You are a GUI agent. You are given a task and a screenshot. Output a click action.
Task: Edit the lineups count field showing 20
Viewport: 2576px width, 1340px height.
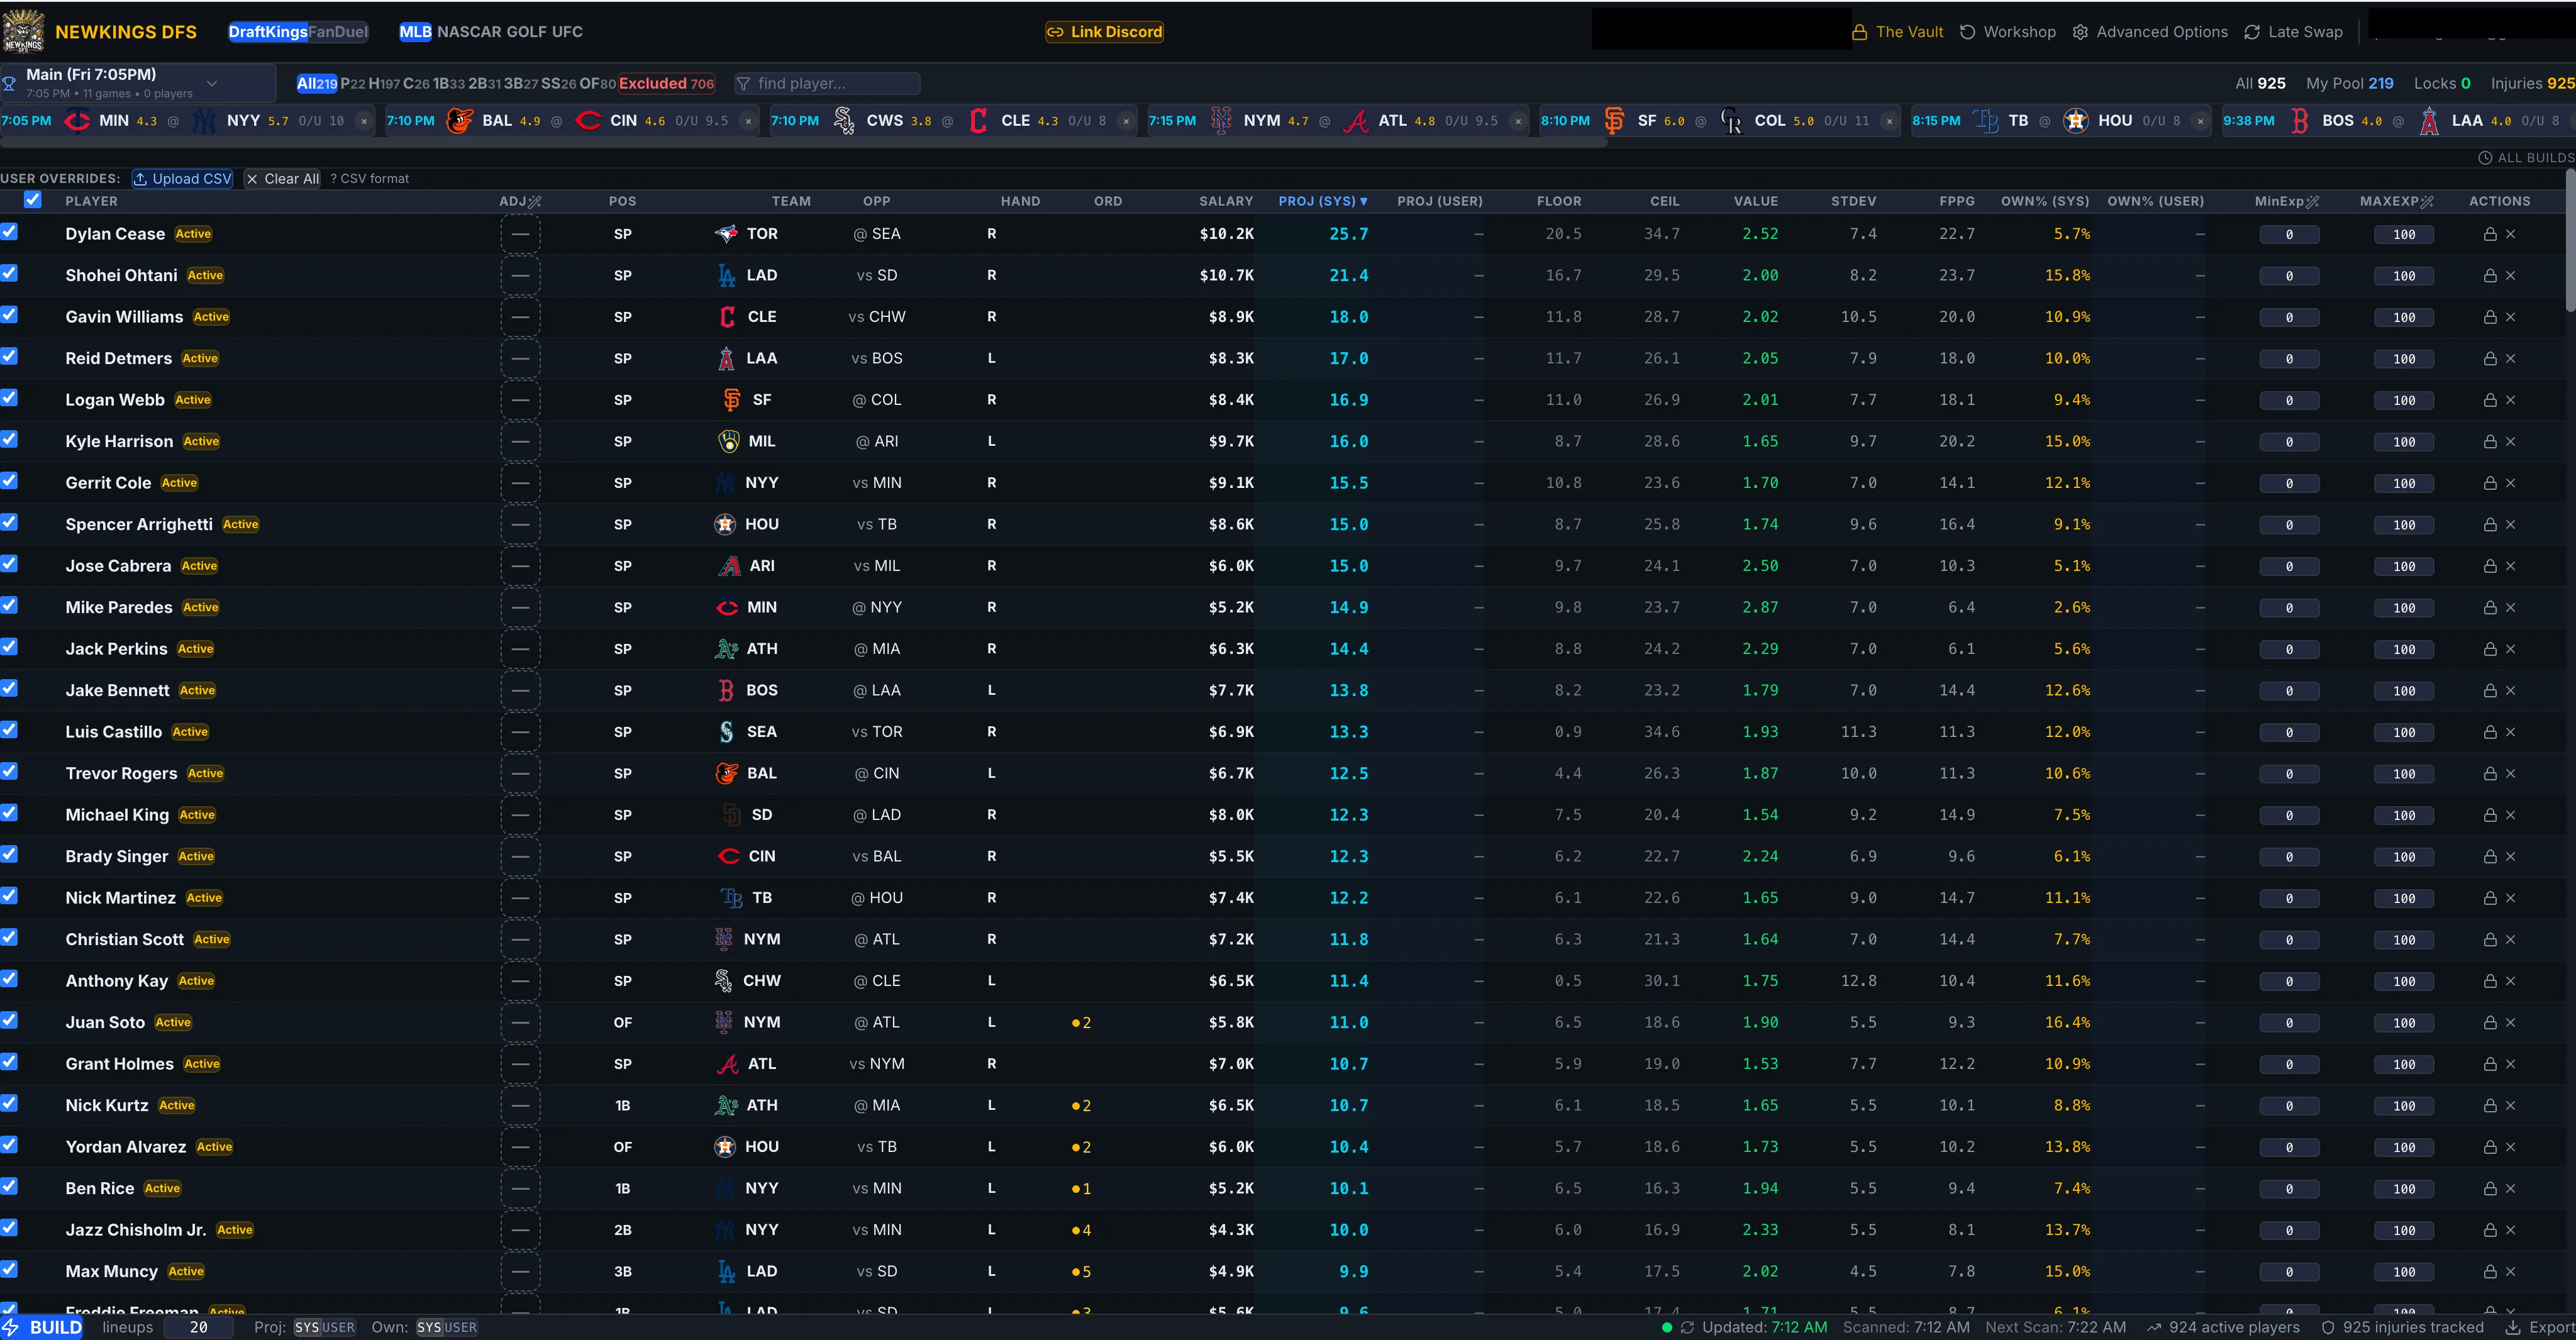click(199, 1328)
